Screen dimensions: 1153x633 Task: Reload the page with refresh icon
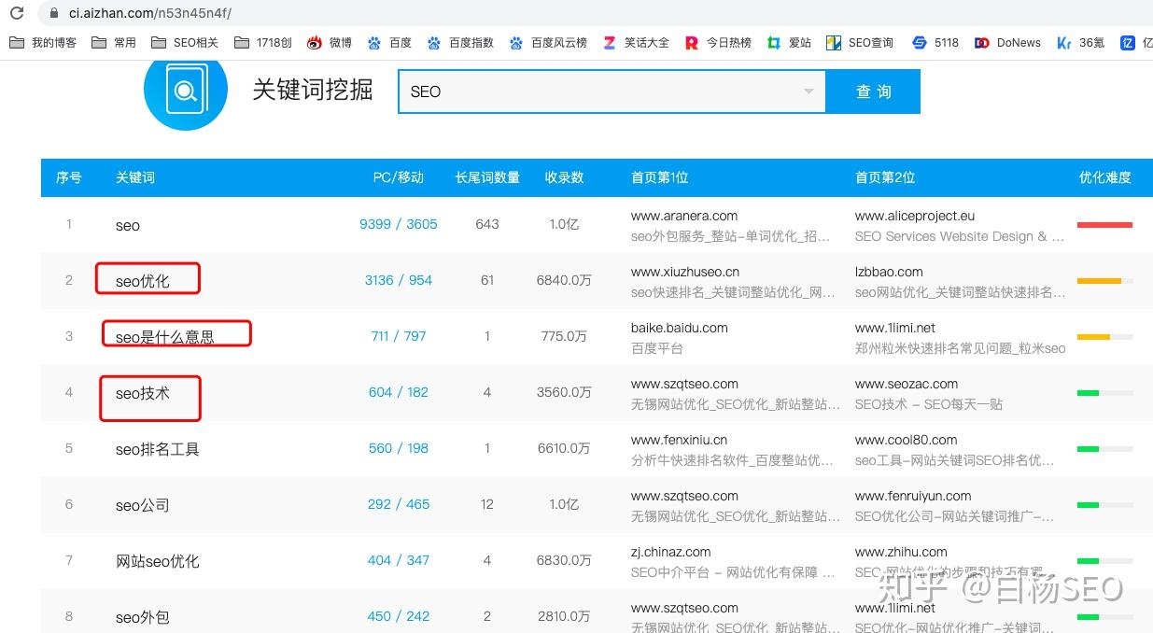pos(17,14)
